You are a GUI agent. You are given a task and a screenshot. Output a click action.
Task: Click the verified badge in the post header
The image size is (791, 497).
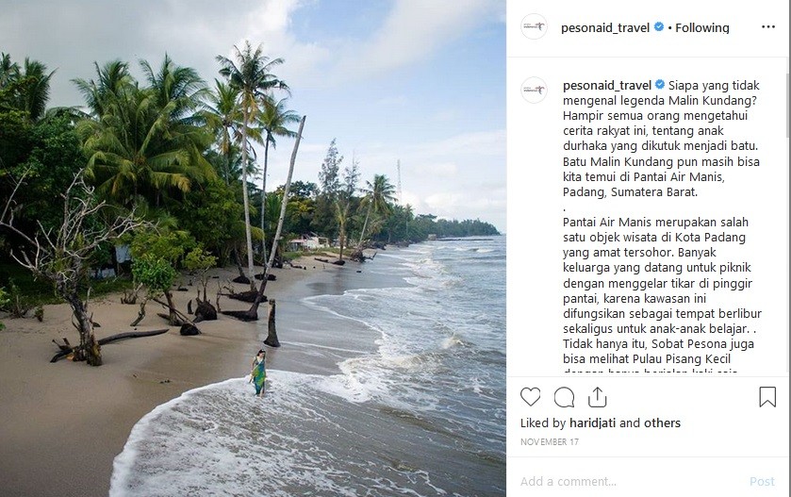(659, 27)
